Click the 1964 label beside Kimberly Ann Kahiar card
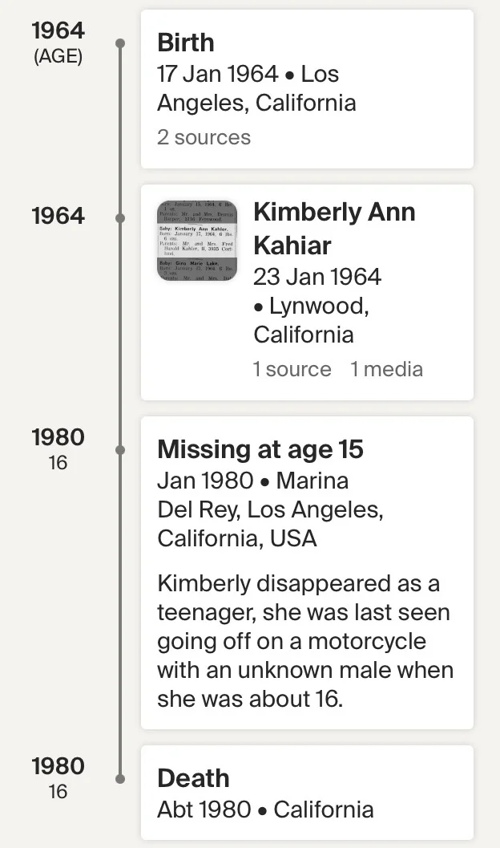 pyautogui.click(x=58, y=216)
